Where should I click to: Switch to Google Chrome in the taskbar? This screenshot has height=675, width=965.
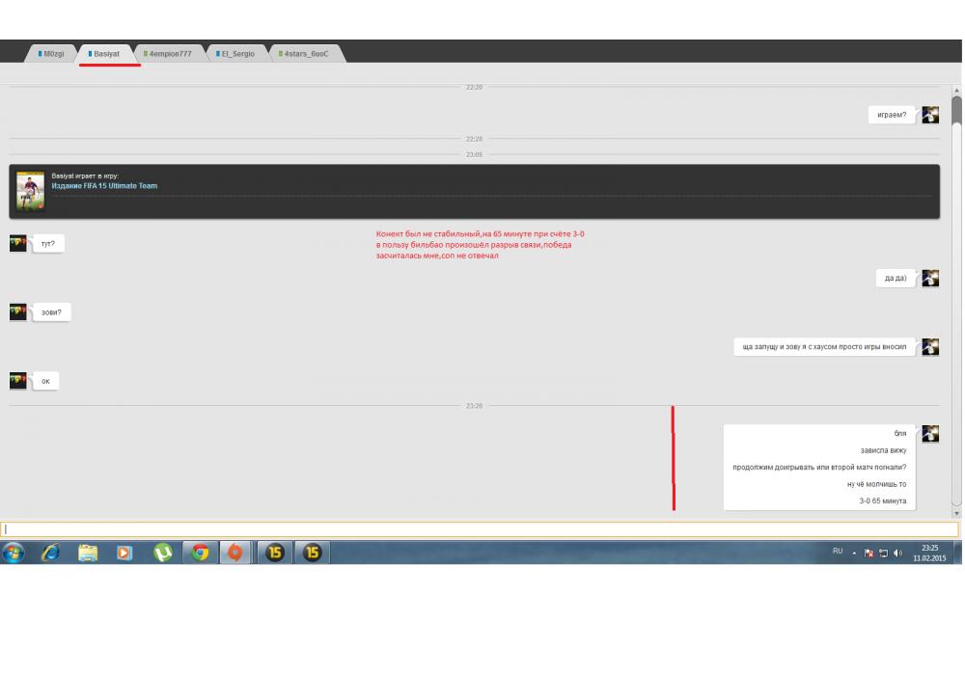tap(200, 553)
